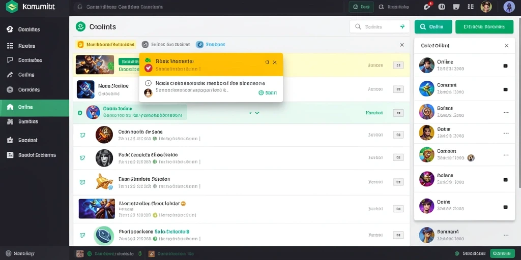Click the first small thumbnail icon in bottom bar
The width and height of the screenshot is (521, 260).
[80, 254]
